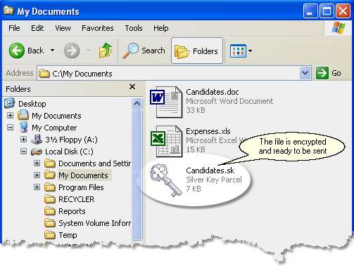Click the folder tree scrollbar up arrow

coord(137,103)
